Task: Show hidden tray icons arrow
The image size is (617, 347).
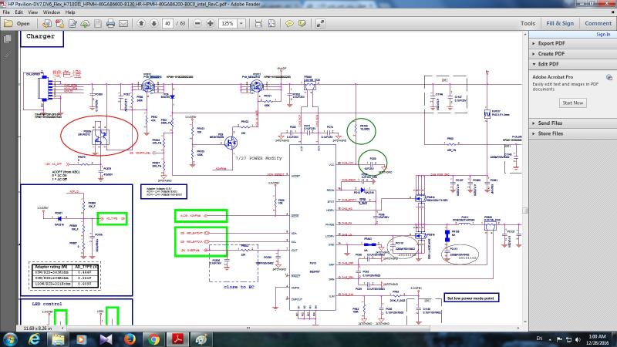Action: point(550,340)
